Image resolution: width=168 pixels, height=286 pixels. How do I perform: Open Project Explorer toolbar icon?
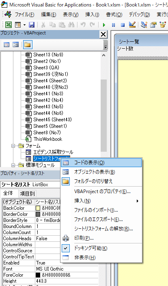(x=144, y=25)
